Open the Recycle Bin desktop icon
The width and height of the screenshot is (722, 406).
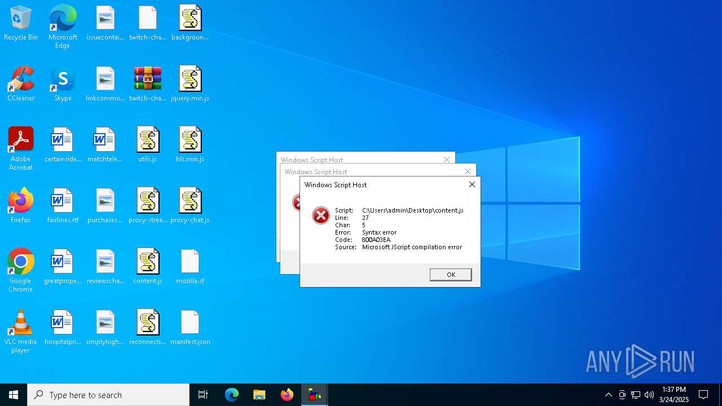(x=21, y=23)
